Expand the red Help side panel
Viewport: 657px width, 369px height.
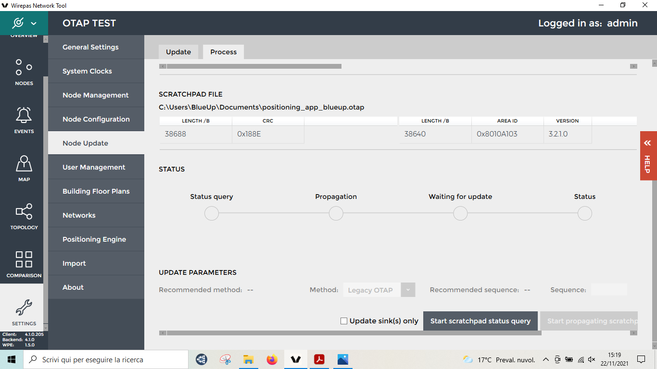648,156
